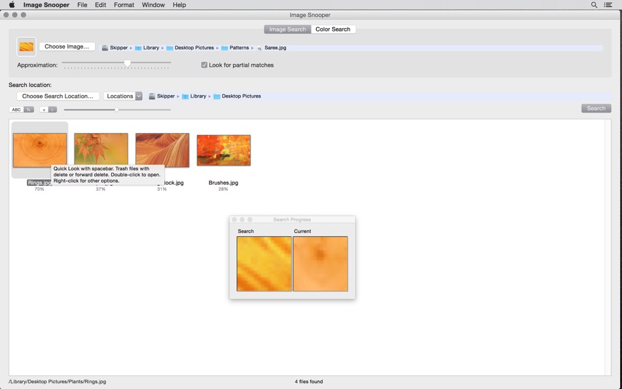The height and width of the screenshot is (389, 622).
Task: Enable Look for partial matches
Action: pyautogui.click(x=204, y=65)
